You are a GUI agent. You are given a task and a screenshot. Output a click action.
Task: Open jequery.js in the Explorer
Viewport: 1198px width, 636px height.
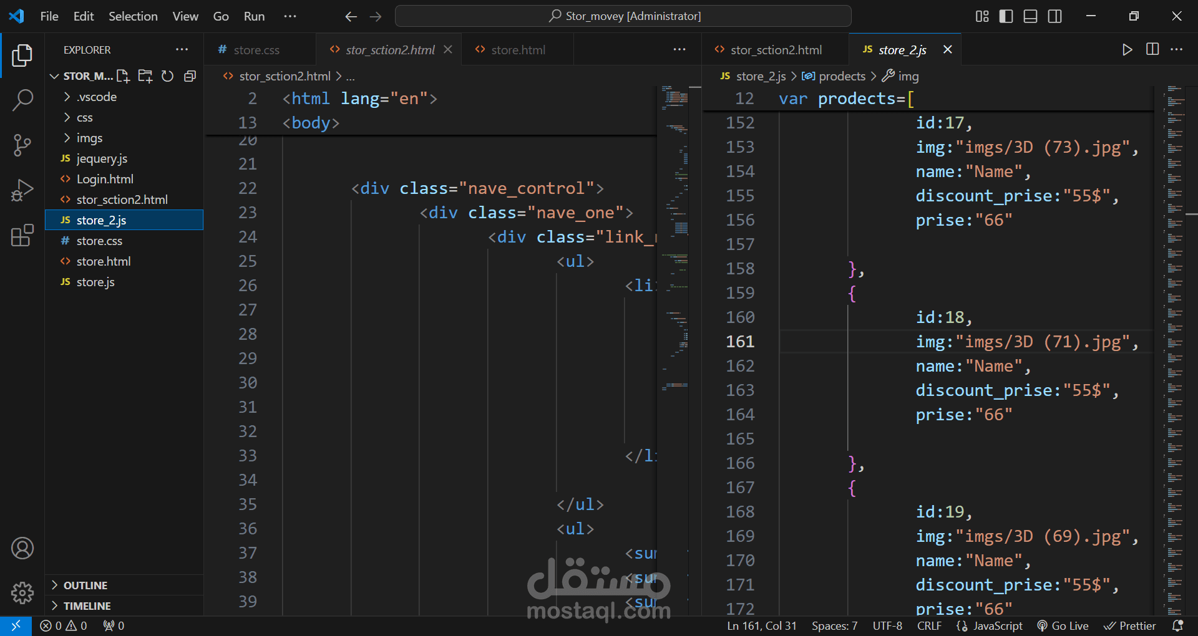[x=124, y=158]
